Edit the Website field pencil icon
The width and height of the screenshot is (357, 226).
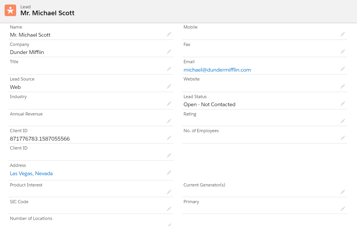(343, 86)
